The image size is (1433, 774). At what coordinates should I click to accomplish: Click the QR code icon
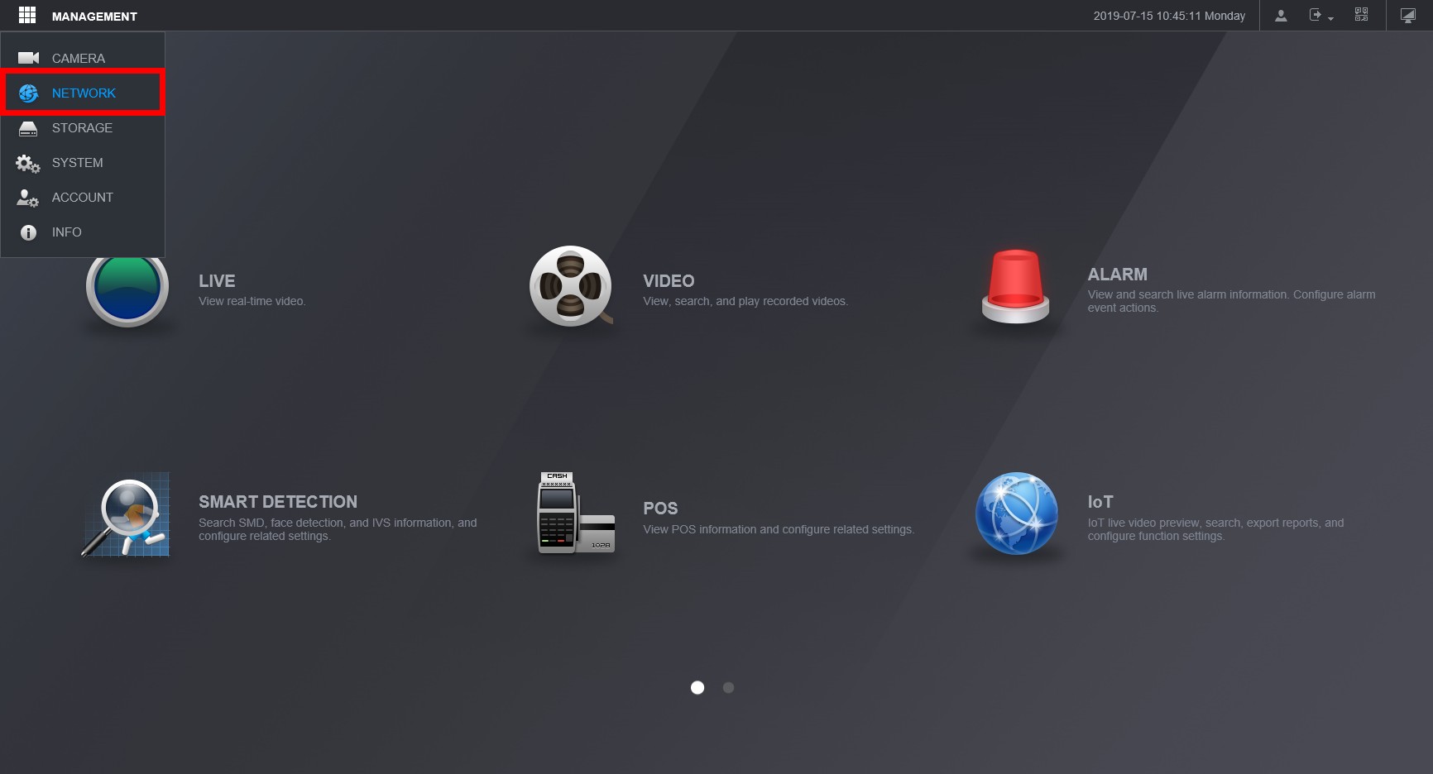click(x=1361, y=15)
